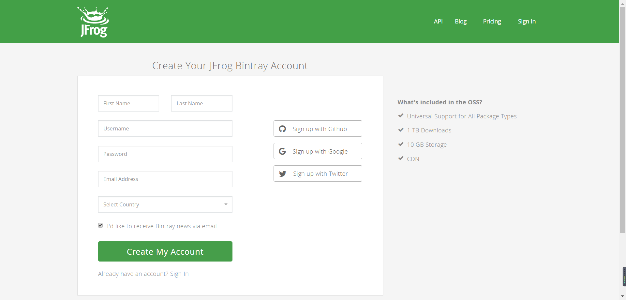Follow the Sign In link below form
Screen dimensions: 626x300
coord(179,274)
